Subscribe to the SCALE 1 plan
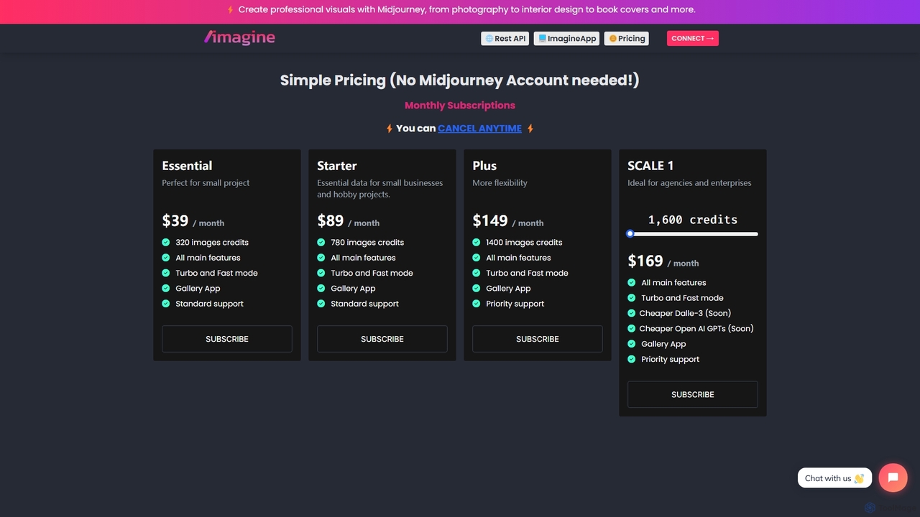This screenshot has width=920, height=517. pyautogui.click(x=693, y=394)
